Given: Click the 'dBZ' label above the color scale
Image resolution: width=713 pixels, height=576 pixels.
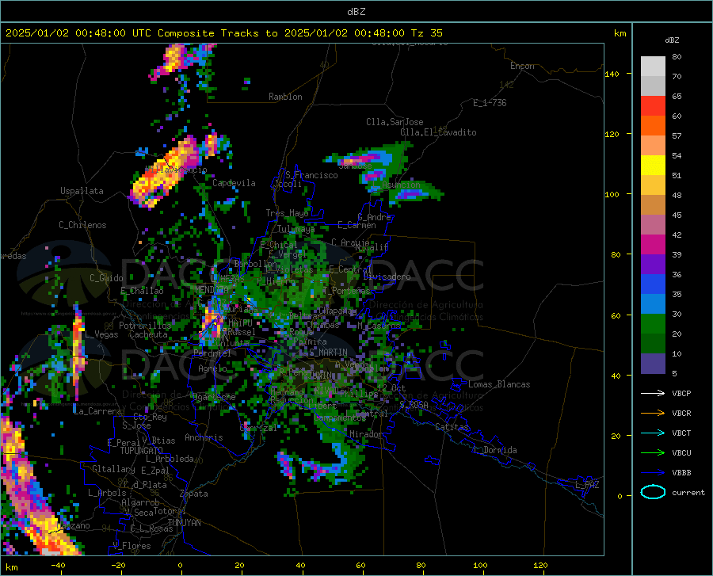Looking at the screenshot, I should [x=672, y=40].
